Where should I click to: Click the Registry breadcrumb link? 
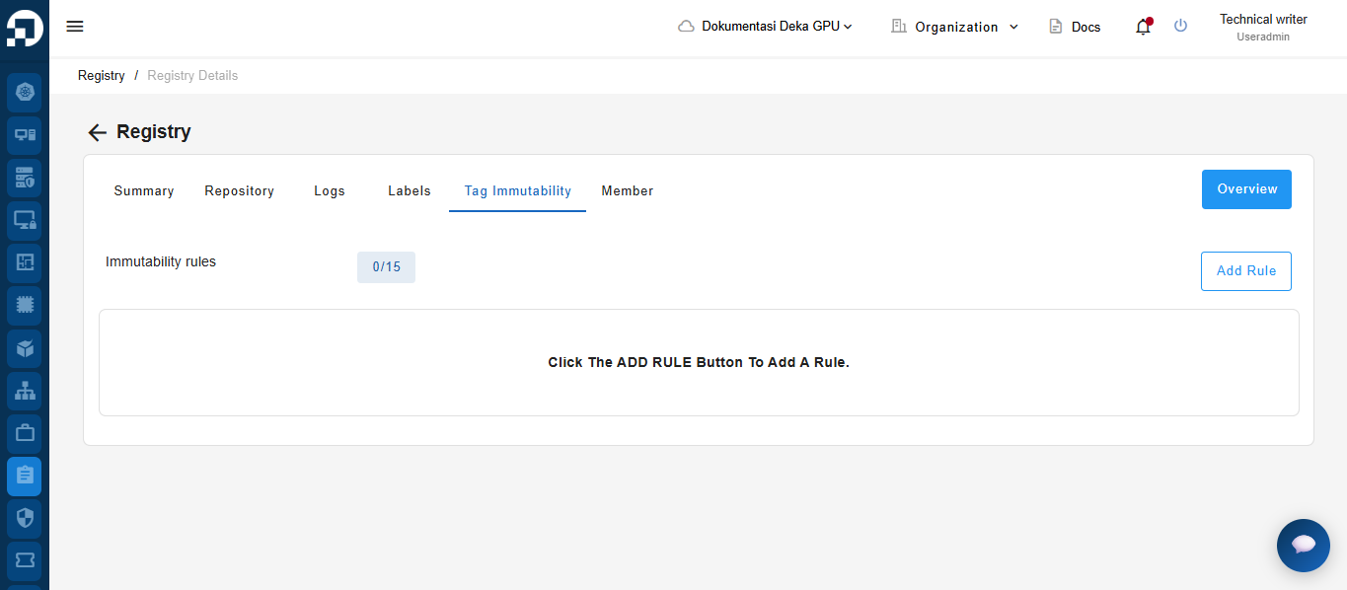(x=102, y=76)
